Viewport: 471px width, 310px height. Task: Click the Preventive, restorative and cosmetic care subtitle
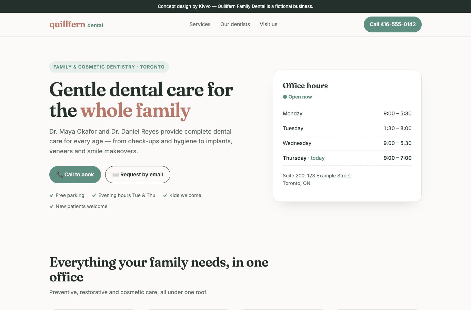tap(128, 292)
